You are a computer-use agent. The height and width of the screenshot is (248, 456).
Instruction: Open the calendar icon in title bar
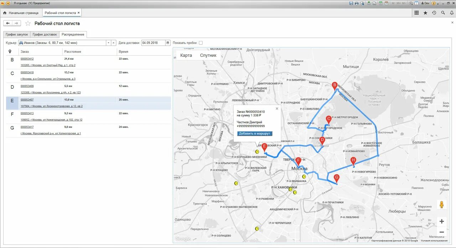click(386, 3)
